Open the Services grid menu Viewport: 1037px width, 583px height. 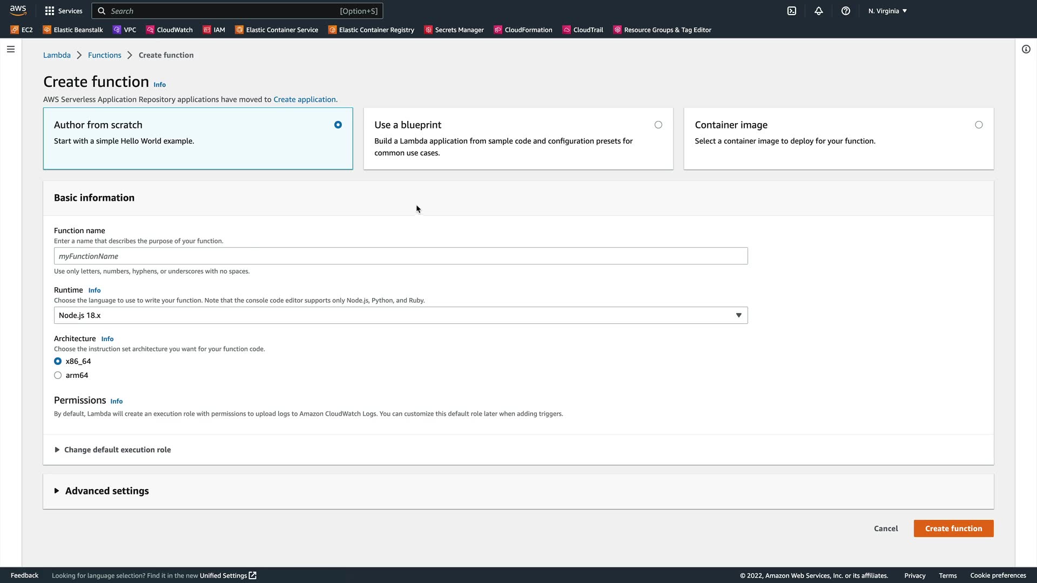click(64, 11)
